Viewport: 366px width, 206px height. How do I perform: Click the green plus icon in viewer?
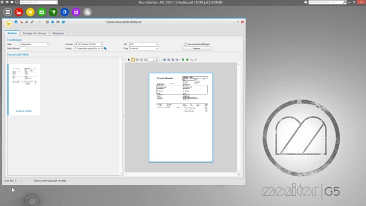[x=187, y=60]
